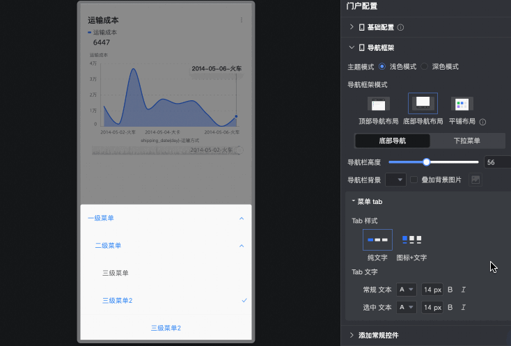The width and height of the screenshot is (511, 346).
Task: Click info icon next to 基础配置
Action: click(x=400, y=27)
